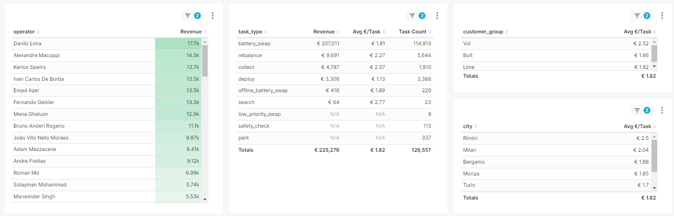Viewport: 674px width, 216px height.
Task: Click filter badge on customer_group panel
Action: [x=642, y=16]
